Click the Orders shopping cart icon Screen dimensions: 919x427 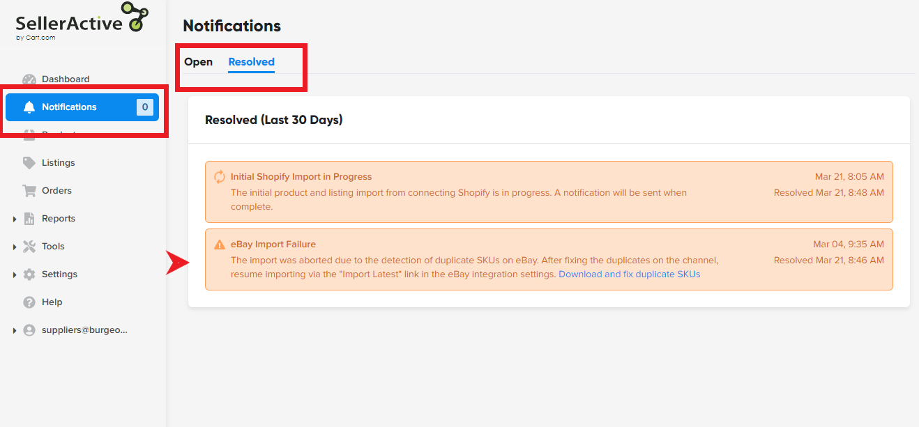coord(29,191)
